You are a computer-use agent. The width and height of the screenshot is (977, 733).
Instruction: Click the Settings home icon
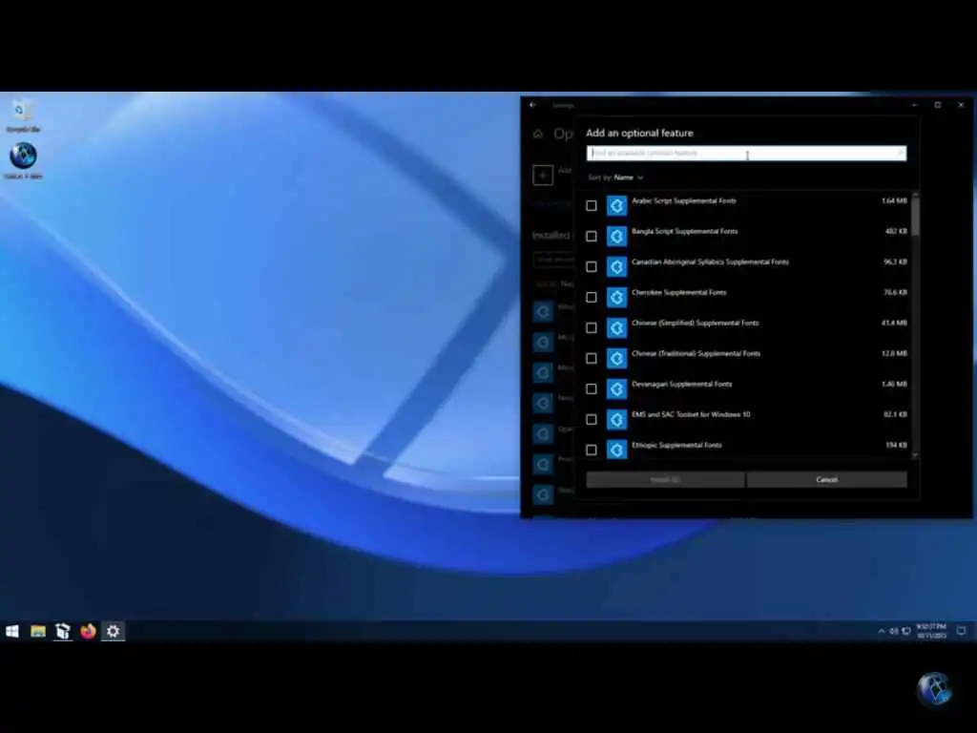point(538,134)
